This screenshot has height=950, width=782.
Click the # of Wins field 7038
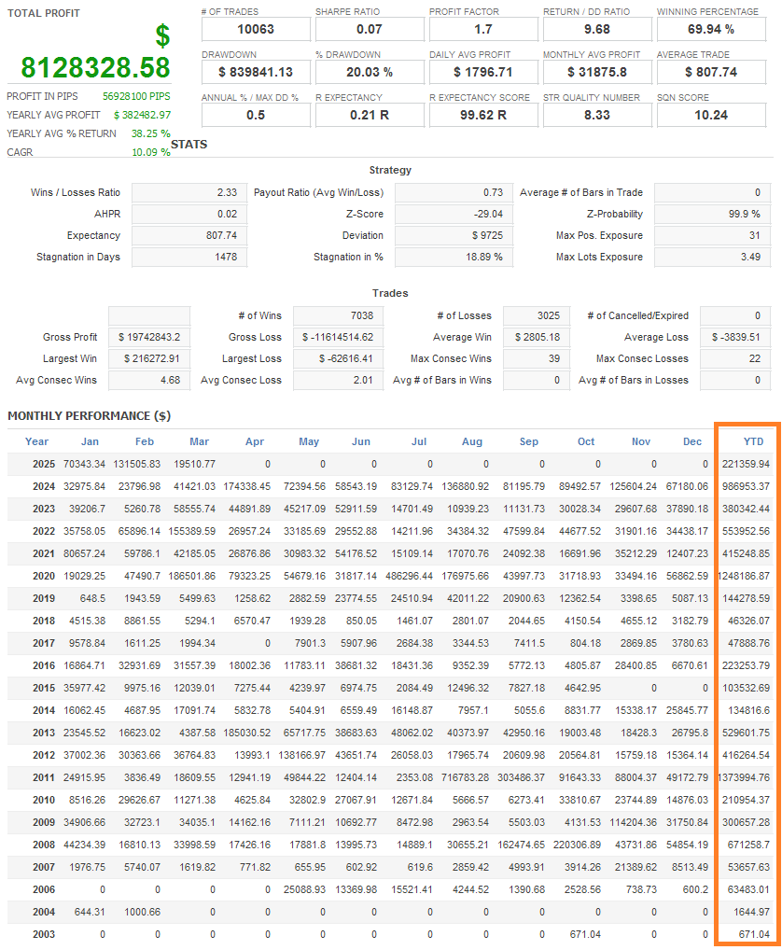click(x=338, y=315)
